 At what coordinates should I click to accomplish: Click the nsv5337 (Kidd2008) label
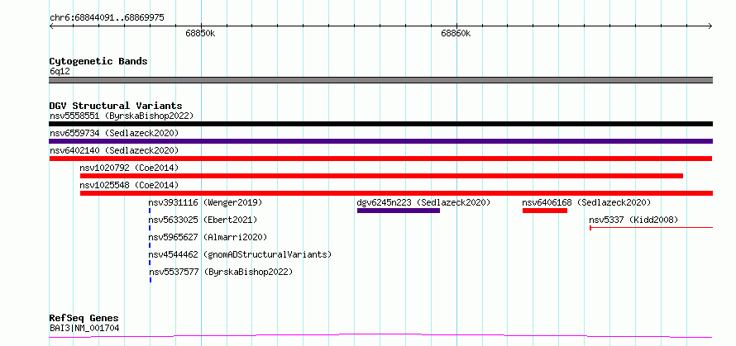pyautogui.click(x=633, y=220)
